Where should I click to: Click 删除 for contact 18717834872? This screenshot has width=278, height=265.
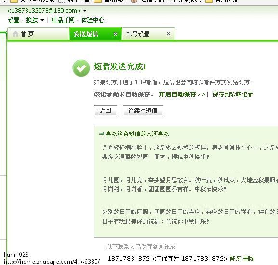(249, 258)
